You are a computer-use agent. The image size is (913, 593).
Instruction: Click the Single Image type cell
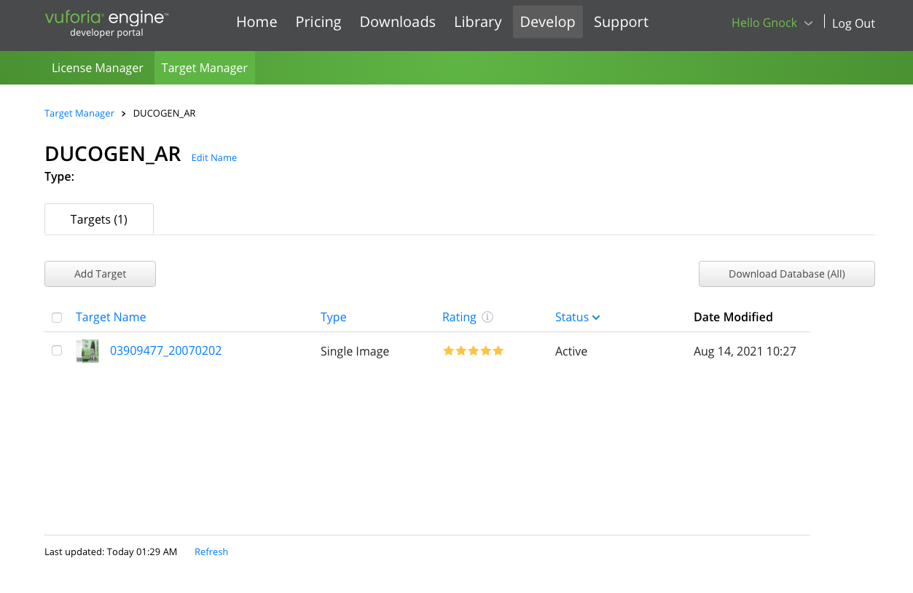[x=355, y=351]
